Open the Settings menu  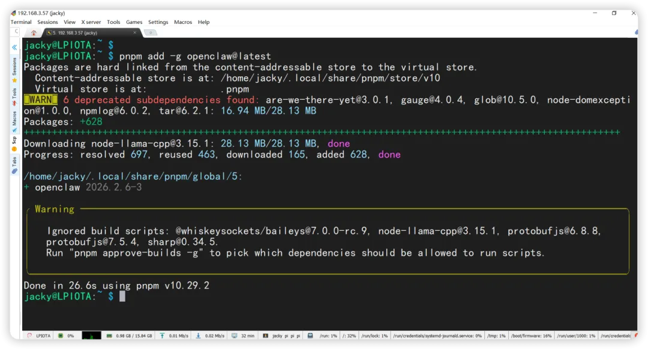[158, 22]
